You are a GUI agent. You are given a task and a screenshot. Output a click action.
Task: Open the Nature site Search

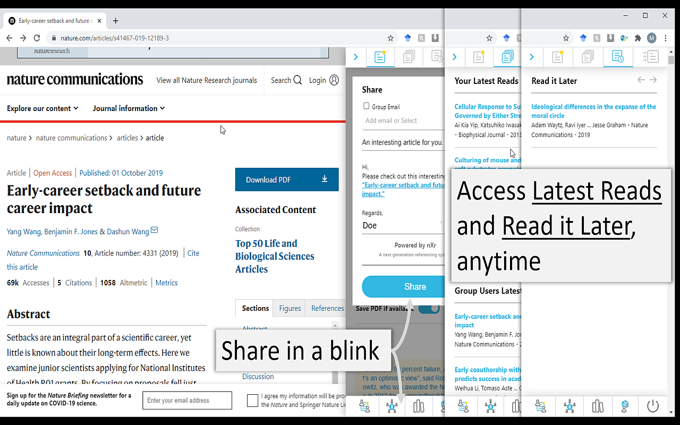286,80
